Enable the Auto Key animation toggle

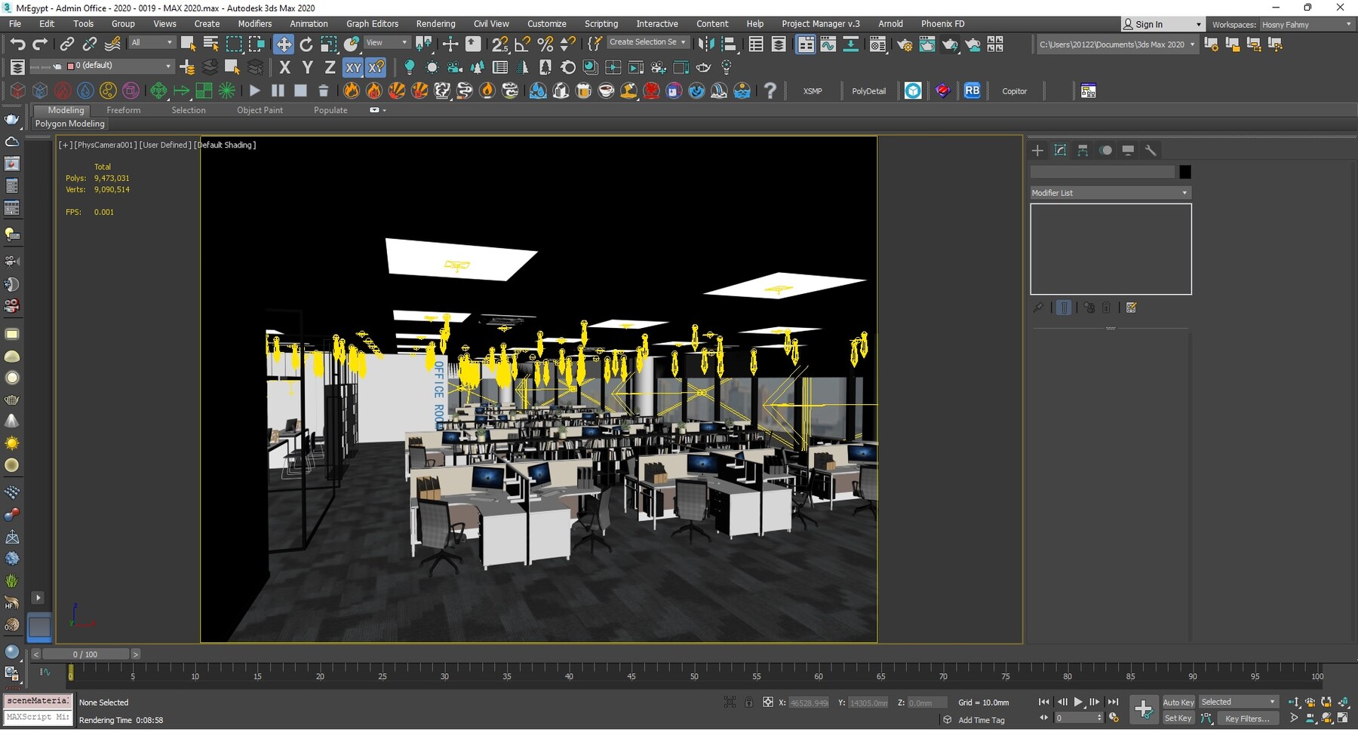1178,701
